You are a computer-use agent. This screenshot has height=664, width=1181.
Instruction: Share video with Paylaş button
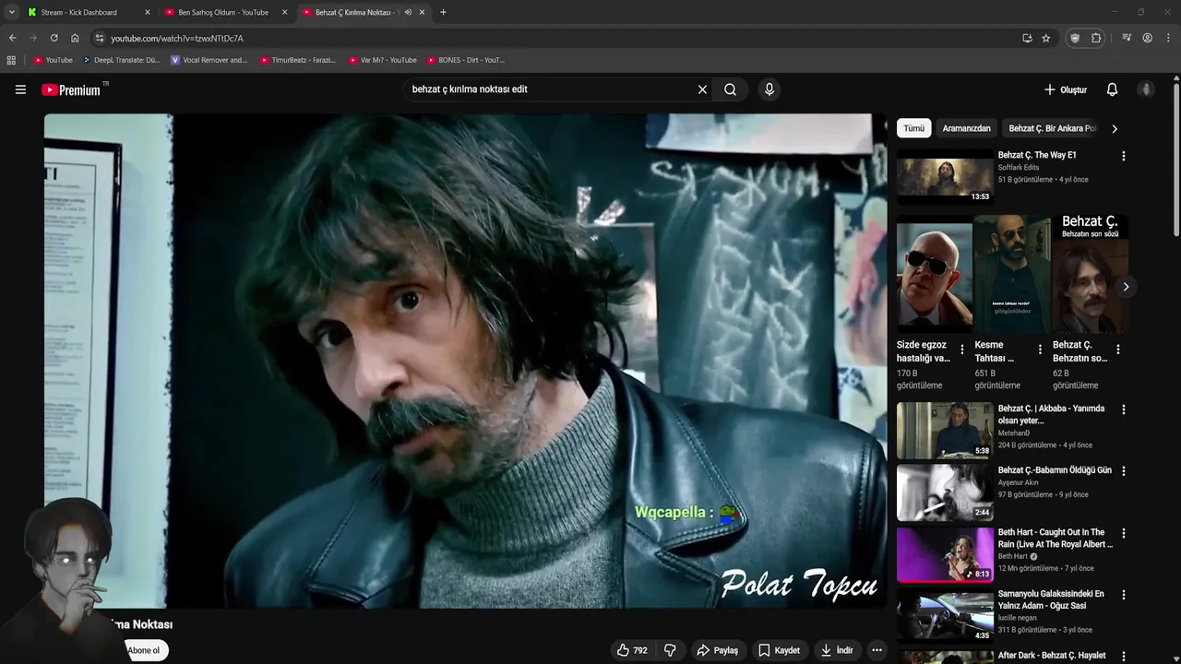click(x=718, y=650)
